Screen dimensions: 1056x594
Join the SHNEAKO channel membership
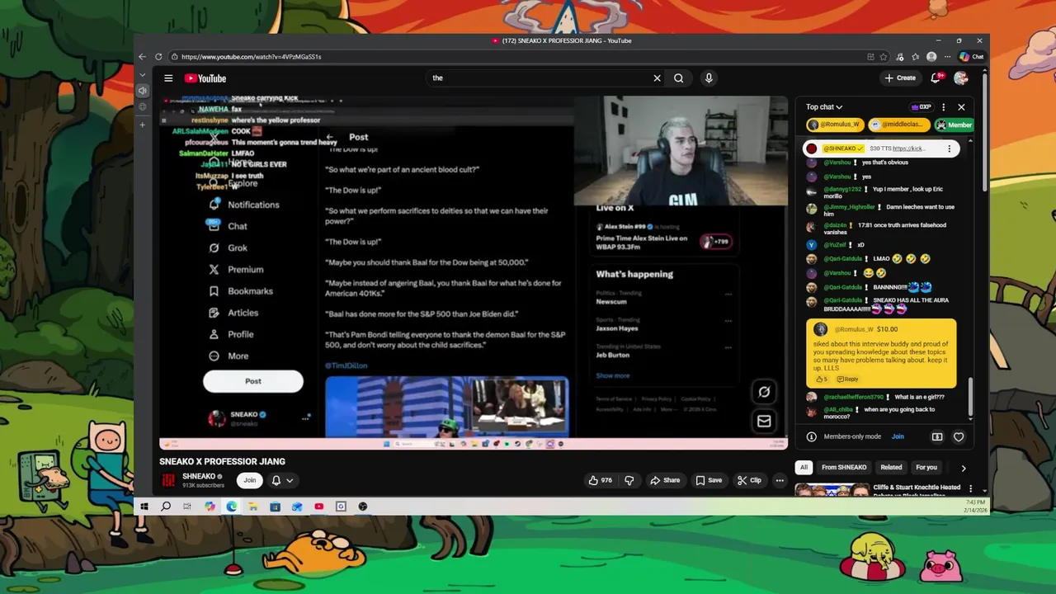pos(249,480)
